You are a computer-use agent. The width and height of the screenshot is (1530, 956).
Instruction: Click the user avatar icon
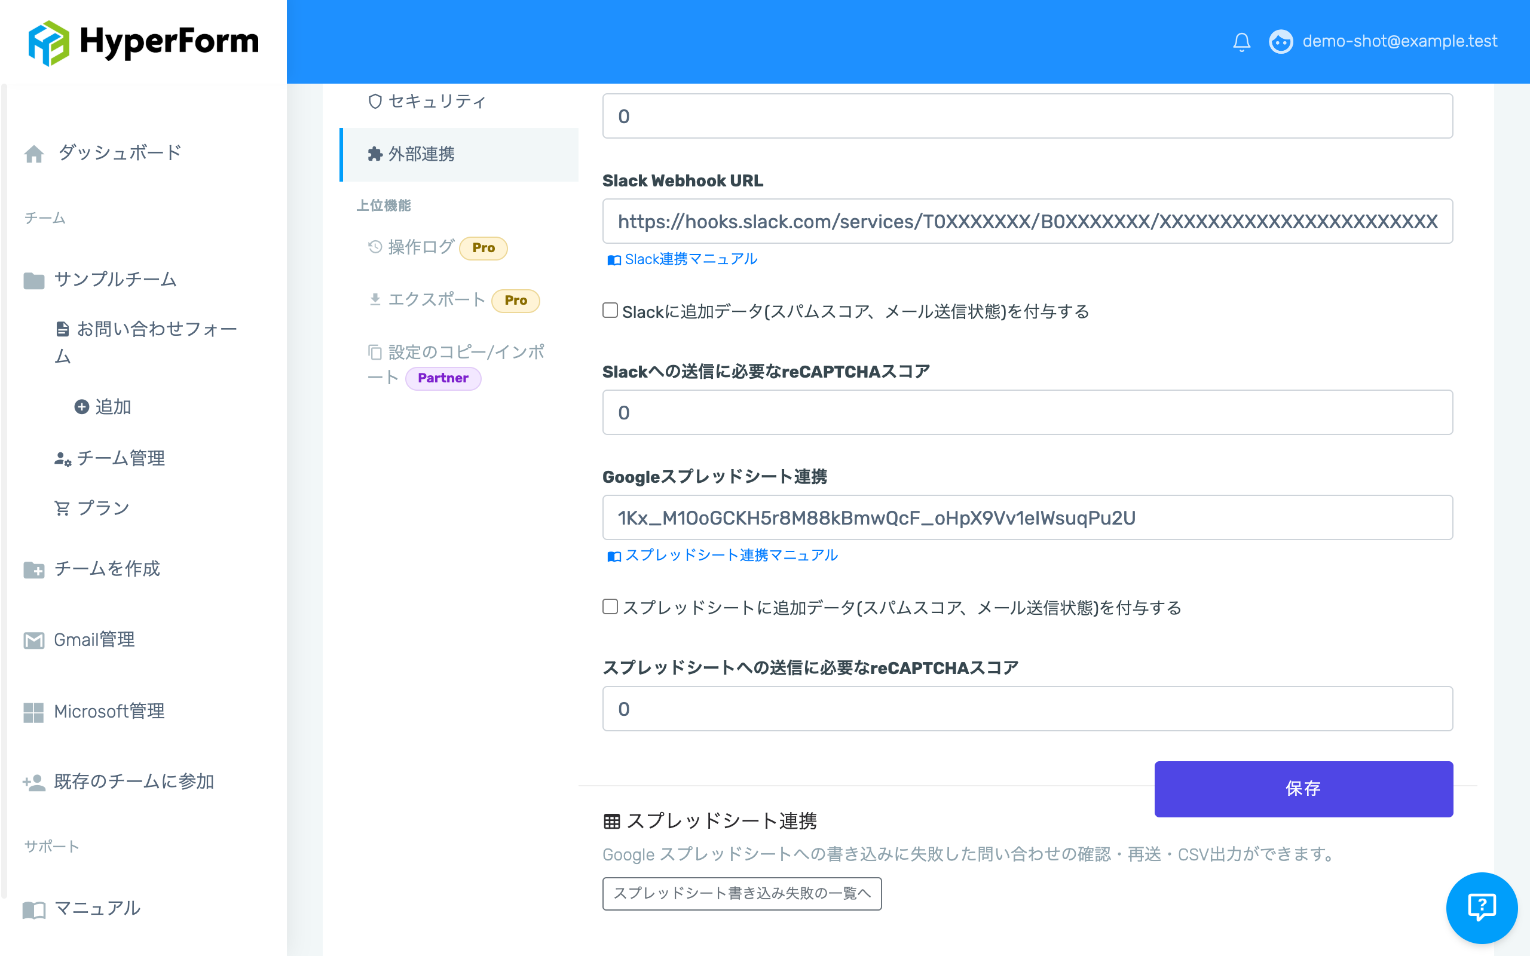coord(1281,42)
